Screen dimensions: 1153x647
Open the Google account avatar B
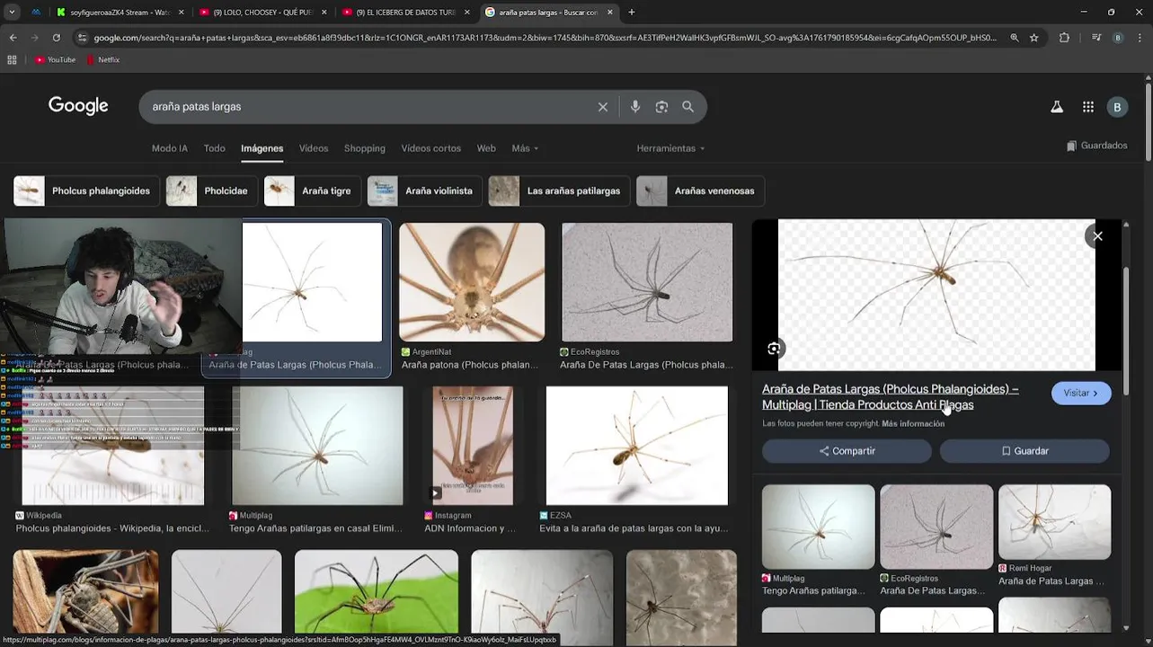point(1117,107)
